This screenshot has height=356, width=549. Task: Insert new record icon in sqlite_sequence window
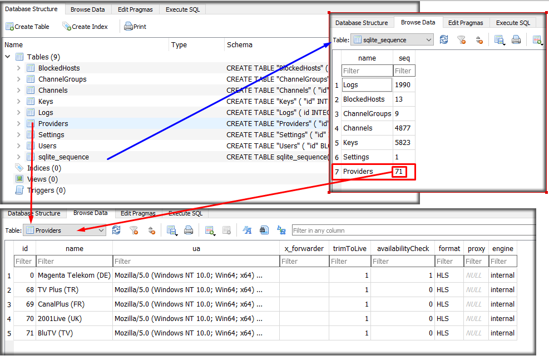pyautogui.click(x=537, y=40)
